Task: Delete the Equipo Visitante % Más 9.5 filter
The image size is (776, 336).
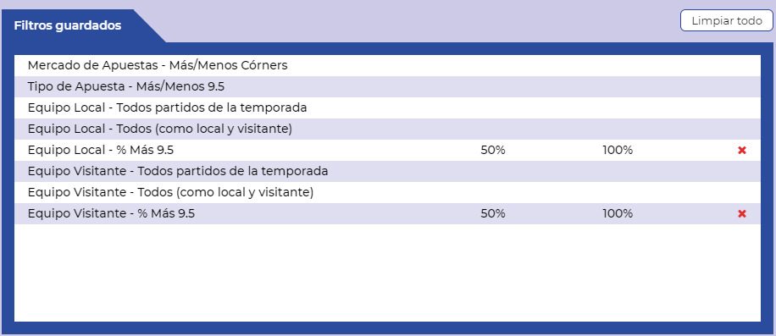Action: (742, 214)
